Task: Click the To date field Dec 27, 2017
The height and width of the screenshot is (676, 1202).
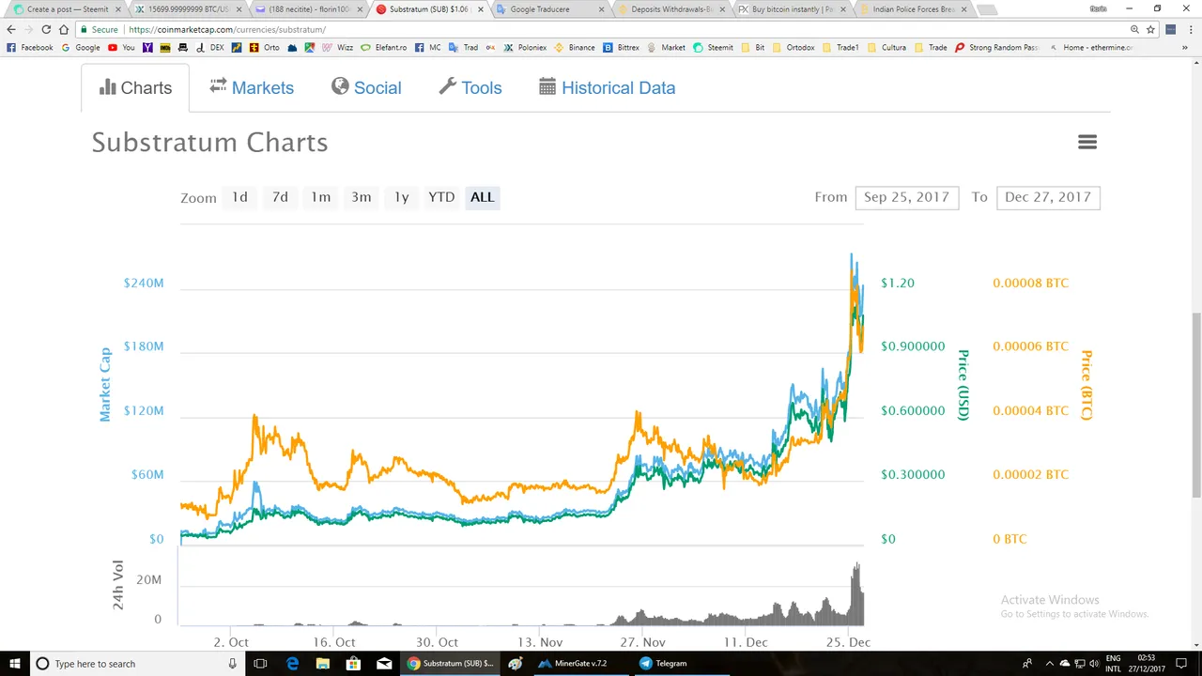Action: pyautogui.click(x=1048, y=197)
